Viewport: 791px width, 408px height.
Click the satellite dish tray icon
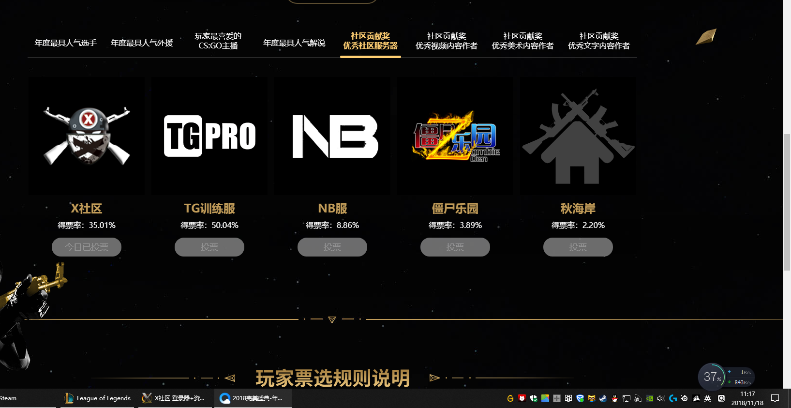[638, 398]
